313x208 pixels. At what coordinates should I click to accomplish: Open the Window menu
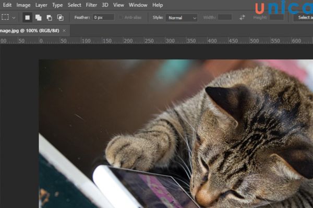[x=138, y=5]
